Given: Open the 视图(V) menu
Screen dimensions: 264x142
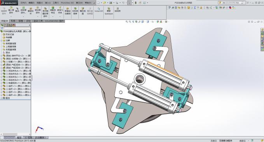Looking at the screenshot, I should (x=40, y=3).
